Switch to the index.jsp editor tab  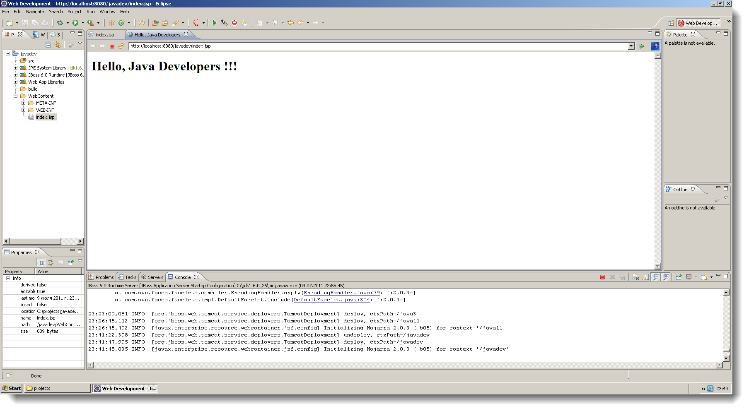(x=105, y=35)
